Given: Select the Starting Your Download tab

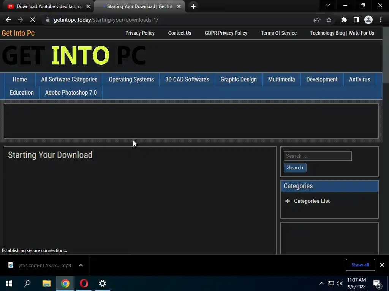Looking at the screenshot, I should (139, 6).
